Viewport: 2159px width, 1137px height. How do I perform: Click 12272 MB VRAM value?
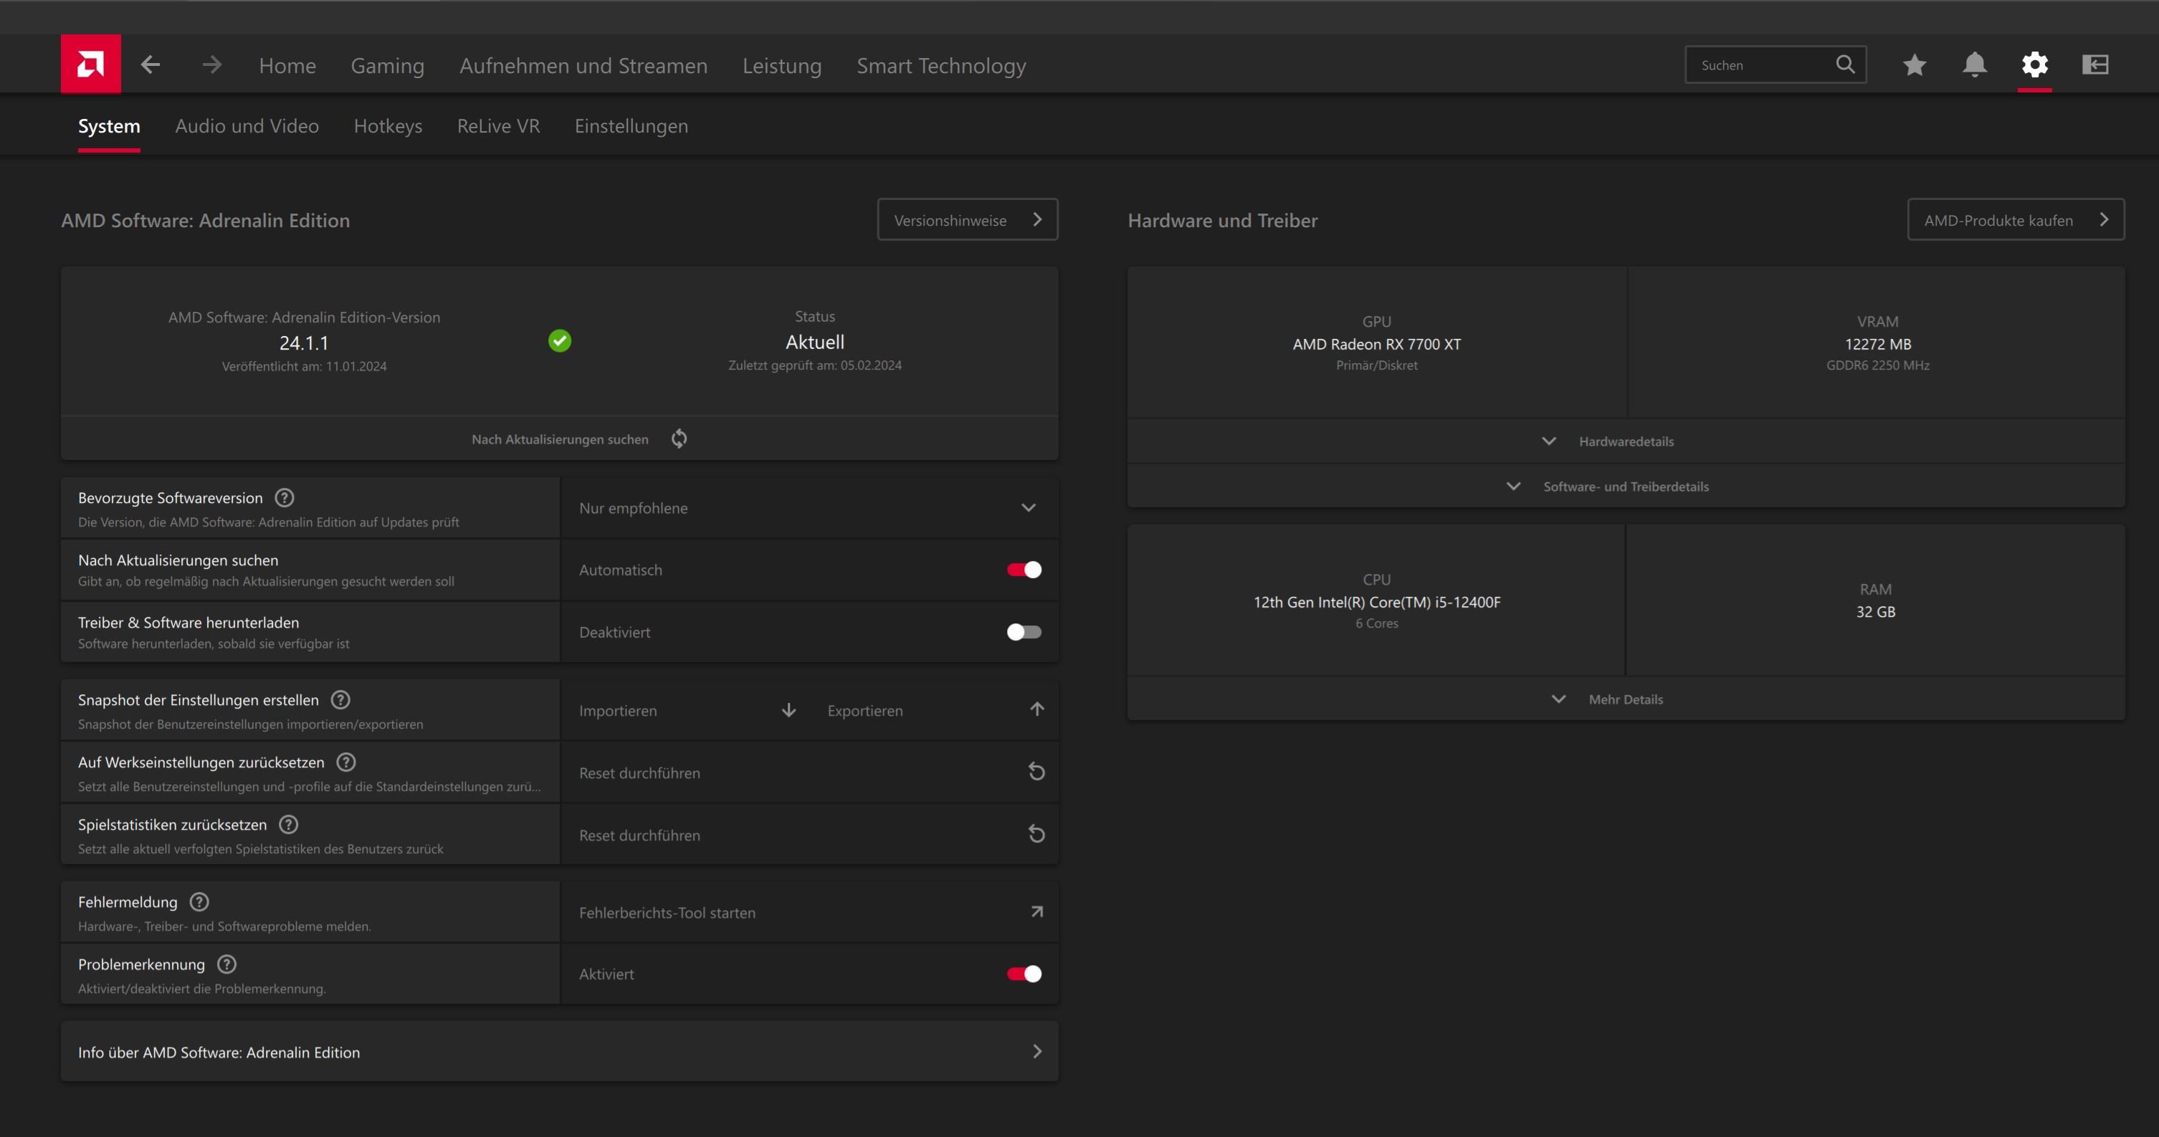coord(1877,343)
